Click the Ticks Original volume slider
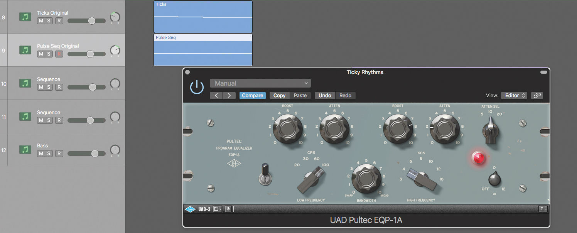 click(x=87, y=21)
